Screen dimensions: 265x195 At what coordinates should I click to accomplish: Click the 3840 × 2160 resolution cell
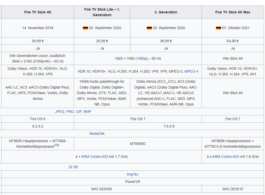(x=38, y=58)
